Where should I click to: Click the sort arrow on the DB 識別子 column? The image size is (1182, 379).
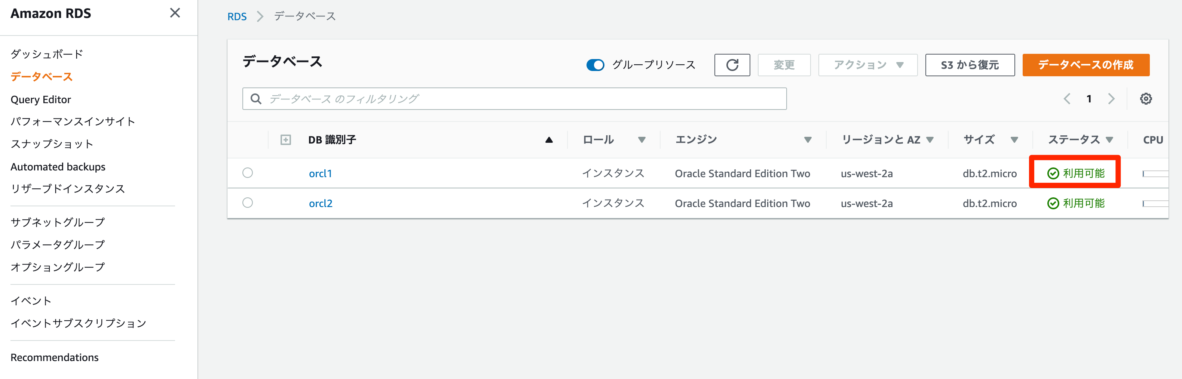tap(549, 140)
